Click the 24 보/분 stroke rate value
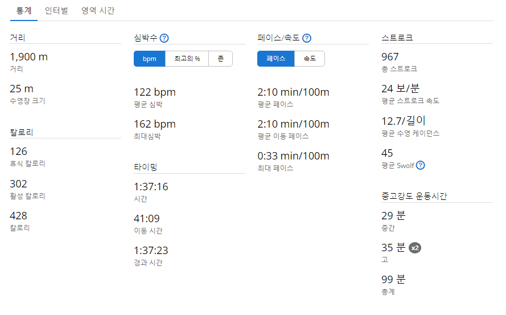 (401, 88)
